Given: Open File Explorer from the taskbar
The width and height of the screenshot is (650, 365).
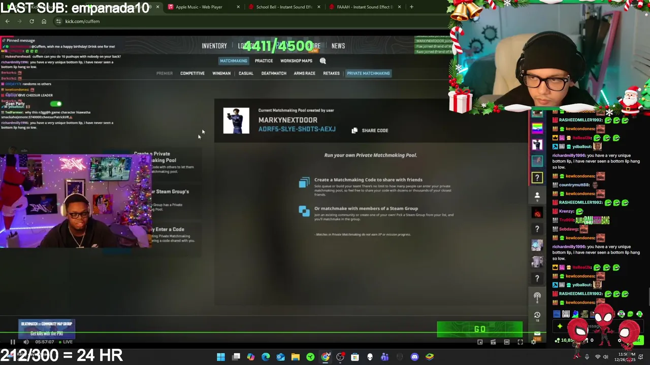Looking at the screenshot, I should (295, 357).
